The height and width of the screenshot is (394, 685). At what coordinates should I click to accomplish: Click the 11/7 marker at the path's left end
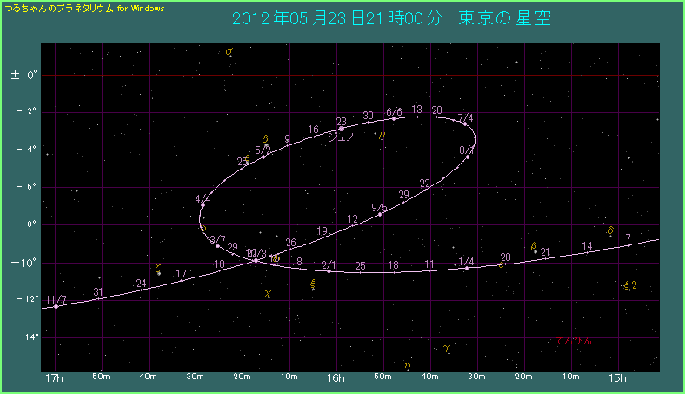pos(57,306)
